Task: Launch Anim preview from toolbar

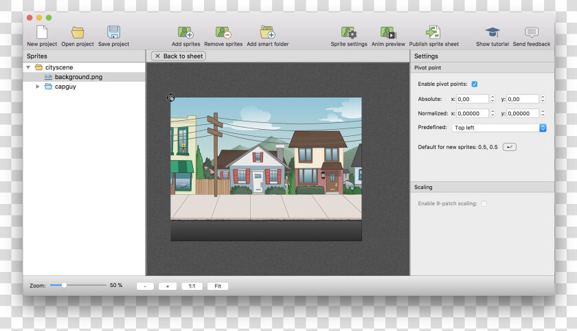Action: click(388, 32)
